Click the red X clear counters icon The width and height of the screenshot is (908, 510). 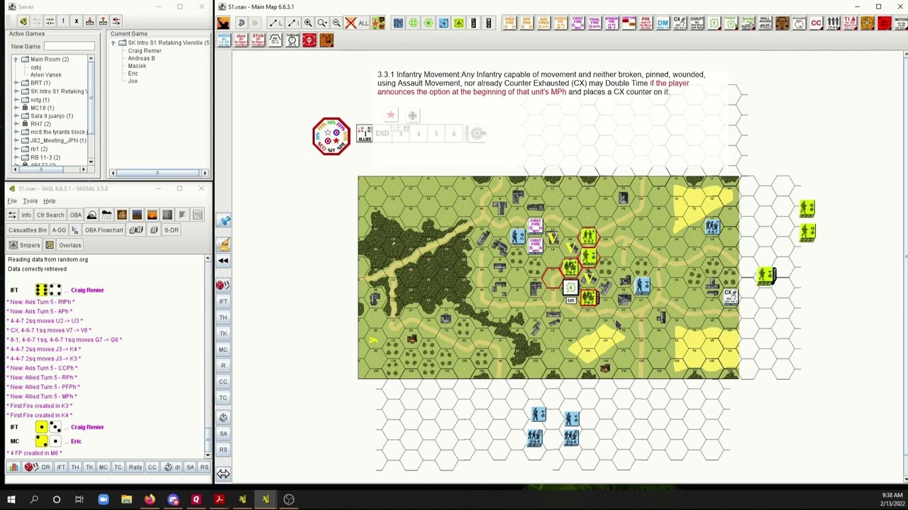coord(350,23)
